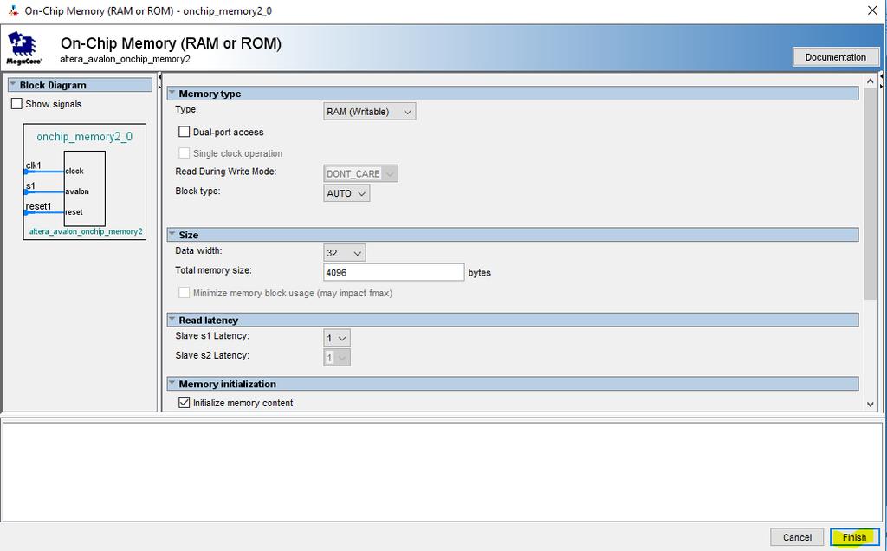The width and height of the screenshot is (887, 551).
Task: Click the empty messages pane
Action: (x=442, y=472)
